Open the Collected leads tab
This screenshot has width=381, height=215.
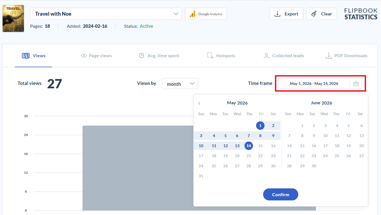click(284, 56)
